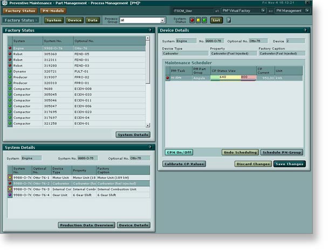
Task: Open the Process Group dropdown
Action: click(162, 20)
